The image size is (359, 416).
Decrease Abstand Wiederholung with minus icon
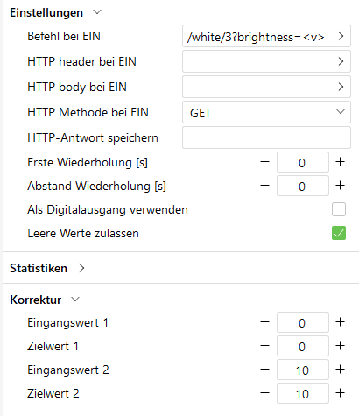tap(264, 186)
